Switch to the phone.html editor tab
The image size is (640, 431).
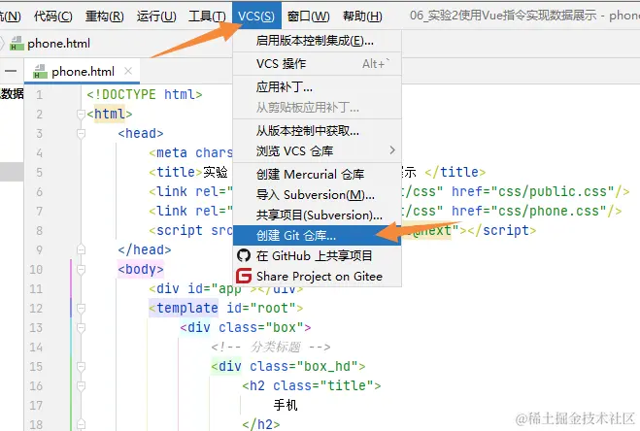83,72
